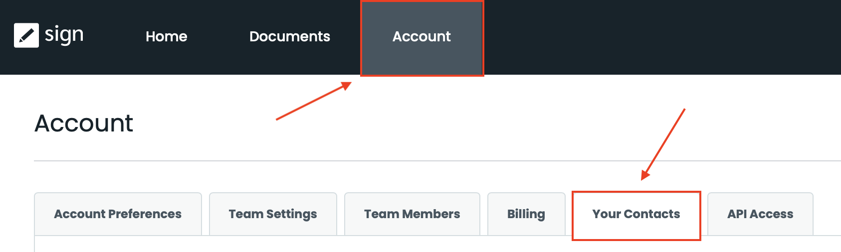Open the Team Settings tab

273,214
